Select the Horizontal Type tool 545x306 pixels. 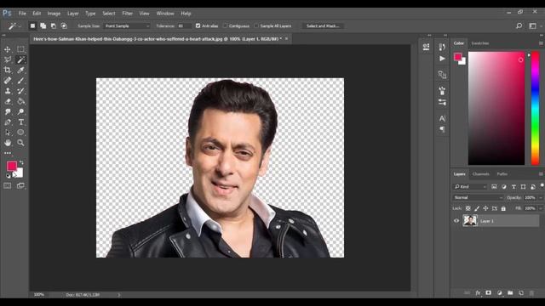(x=20, y=122)
